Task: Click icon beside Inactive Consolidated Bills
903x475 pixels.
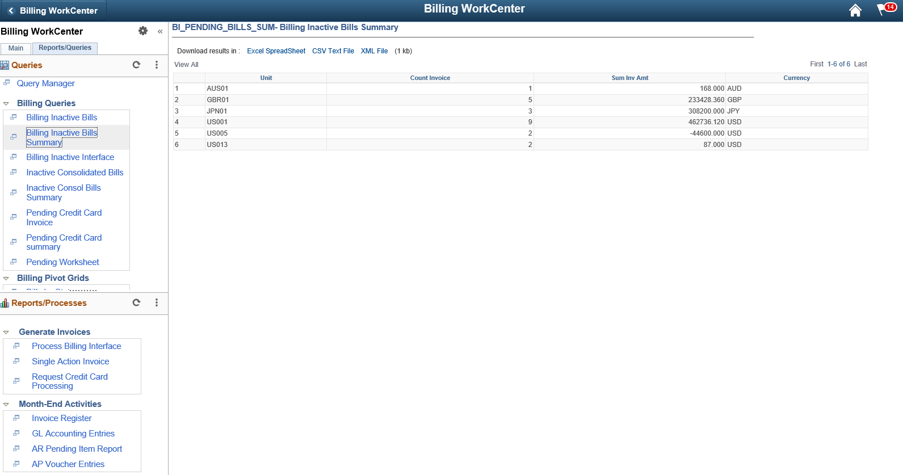Action: (x=14, y=172)
